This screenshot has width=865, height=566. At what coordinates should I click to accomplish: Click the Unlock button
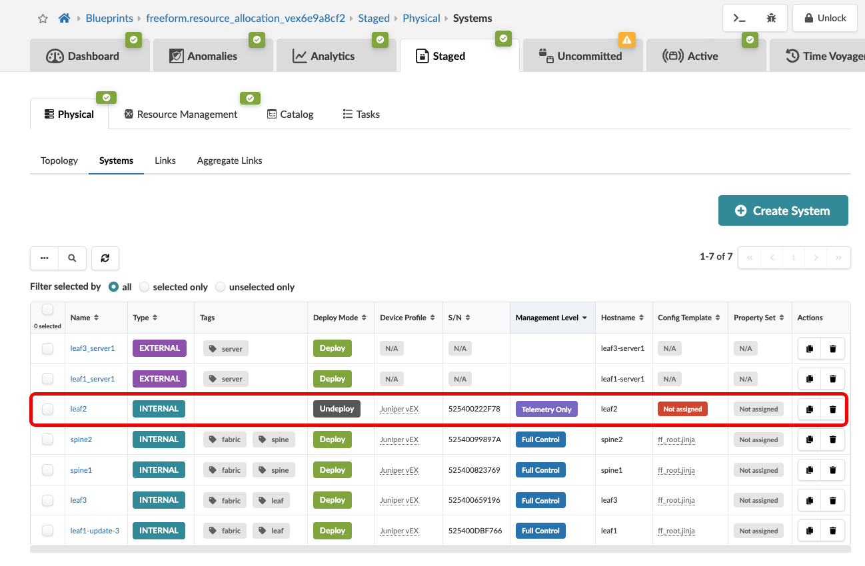point(824,18)
